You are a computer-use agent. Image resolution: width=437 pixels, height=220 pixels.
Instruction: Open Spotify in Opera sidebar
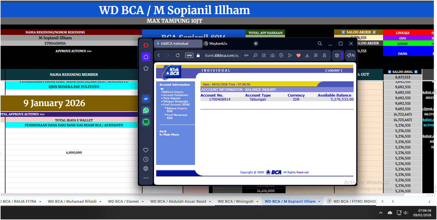[x=146, y=122]
